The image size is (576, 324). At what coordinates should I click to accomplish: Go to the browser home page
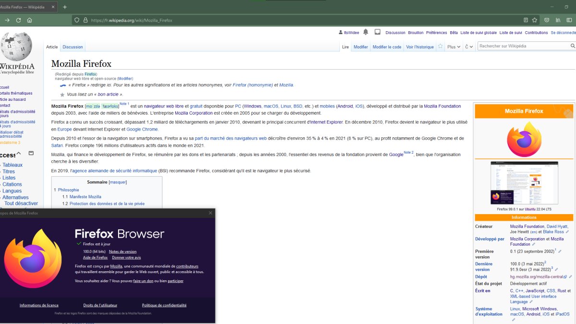(x=30, y=20)
